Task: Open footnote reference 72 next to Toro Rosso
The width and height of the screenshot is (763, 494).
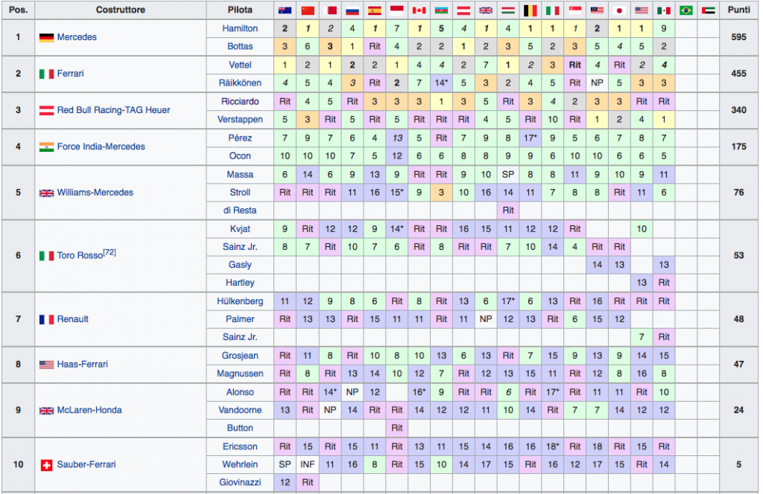Action: click(x=110, y=252)
